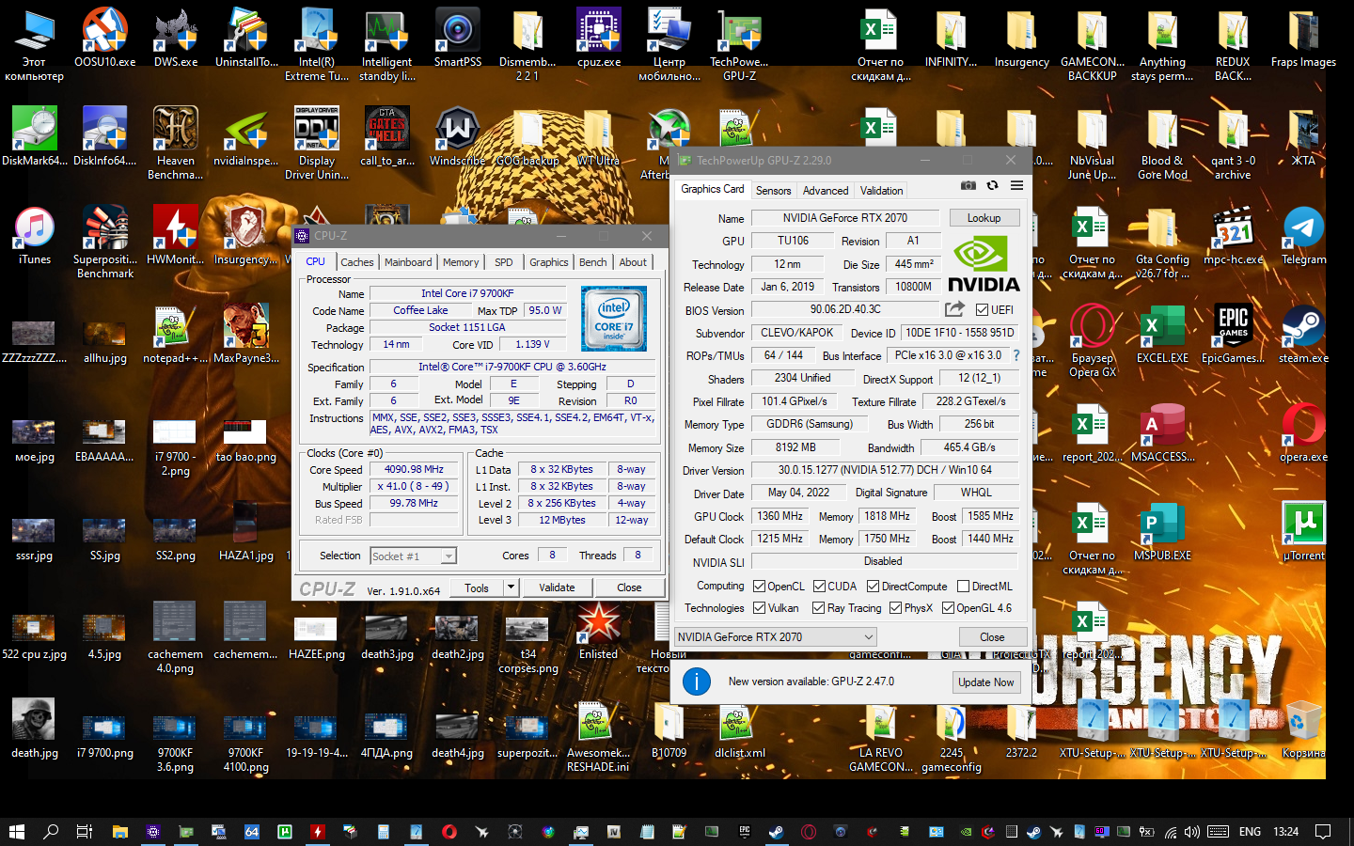This screenshot has width=1354, height=846.
Task: Click the Bus Interface question mark
Action: click(1015, 355)
